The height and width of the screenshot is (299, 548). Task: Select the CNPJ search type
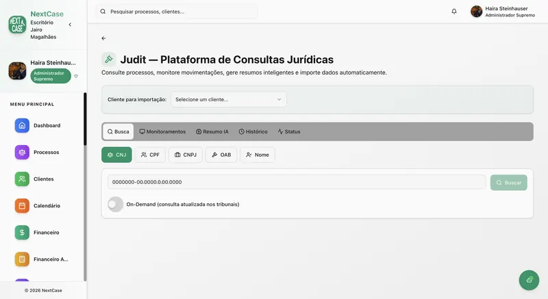[x=186, y=155]
